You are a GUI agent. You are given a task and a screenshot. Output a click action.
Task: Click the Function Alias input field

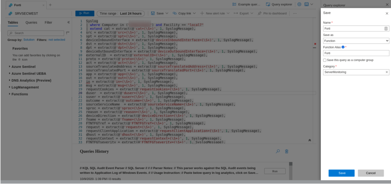pyautogui.click(x=356, y=53)
